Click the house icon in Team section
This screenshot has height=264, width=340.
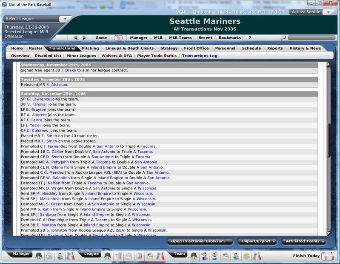click(194, 256)
